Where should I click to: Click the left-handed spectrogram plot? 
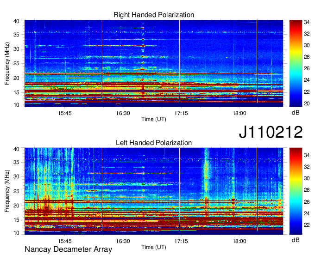tap(154, 191)
